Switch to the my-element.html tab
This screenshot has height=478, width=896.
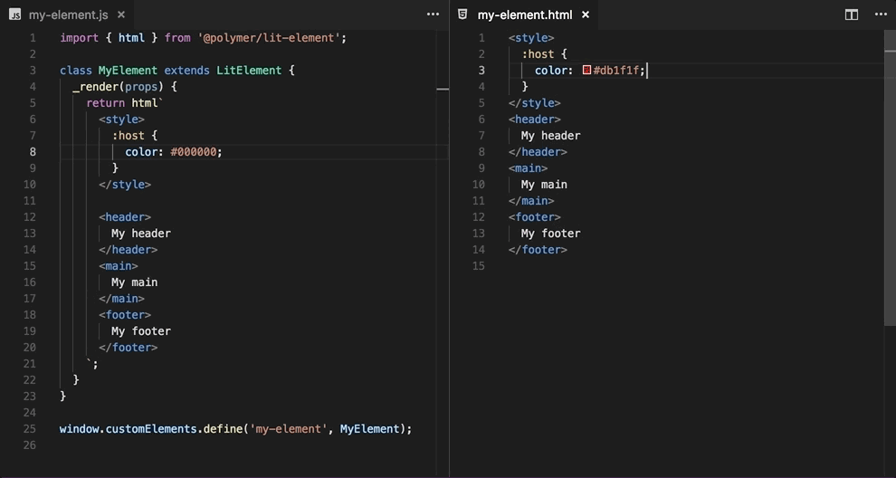pos(524,14)
